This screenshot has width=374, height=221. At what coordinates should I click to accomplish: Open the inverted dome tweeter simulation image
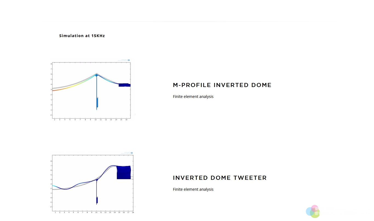tap(93, 182)
